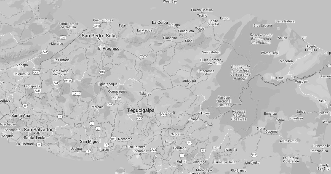Click the Reserva Natural Bosawás label
The width and height of the screenshot is (331, 174).
(239, 115)
